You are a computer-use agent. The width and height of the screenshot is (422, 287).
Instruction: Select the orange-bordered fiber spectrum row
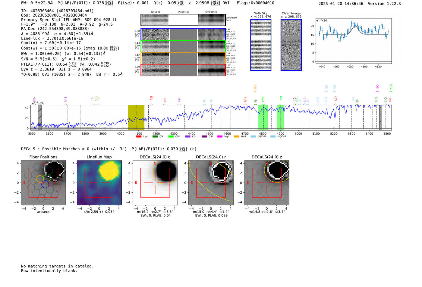point(183,58)
